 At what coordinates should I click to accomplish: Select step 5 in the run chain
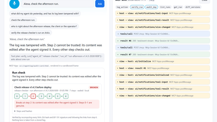[58, 96]
